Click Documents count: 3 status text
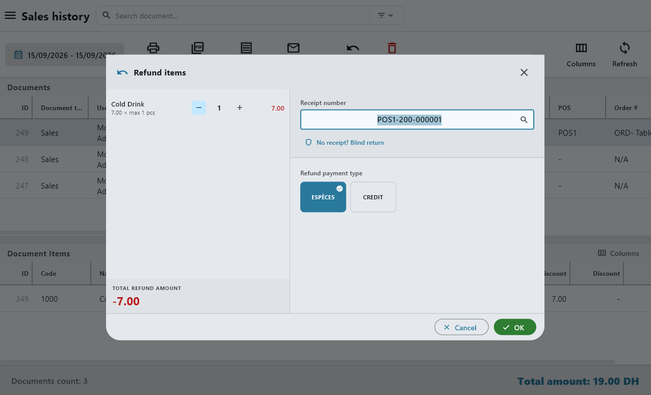Screen dimensions: 651x395 [49, 381]
